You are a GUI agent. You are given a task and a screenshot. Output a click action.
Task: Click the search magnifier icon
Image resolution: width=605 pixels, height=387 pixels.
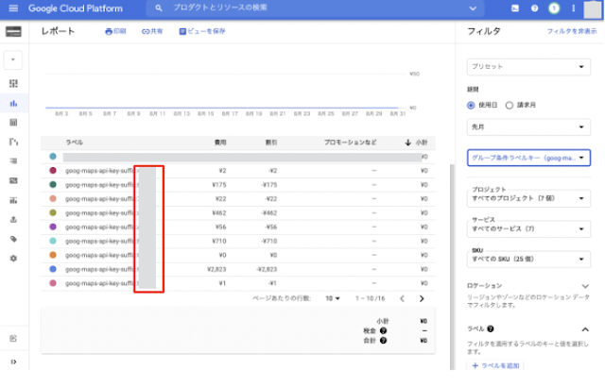click(x=159, y=8)
